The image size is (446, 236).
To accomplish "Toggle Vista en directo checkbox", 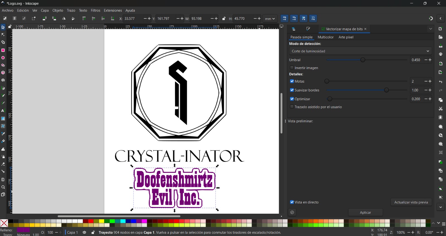I will 292,202.
